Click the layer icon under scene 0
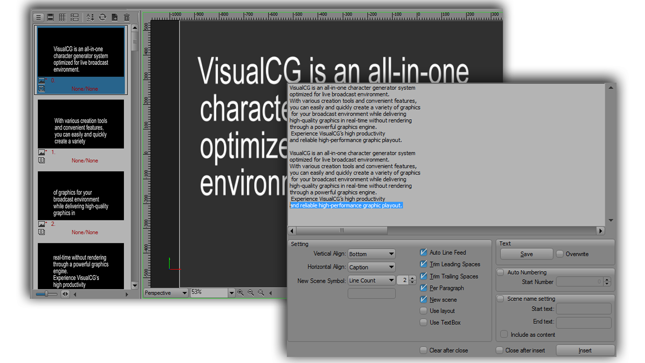Screen dimensions: 645x363 [41, 89]
